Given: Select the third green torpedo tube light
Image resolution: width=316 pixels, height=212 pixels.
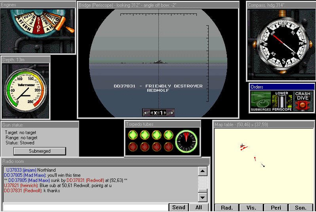Looking at the screenshot, I should point(156,135).
